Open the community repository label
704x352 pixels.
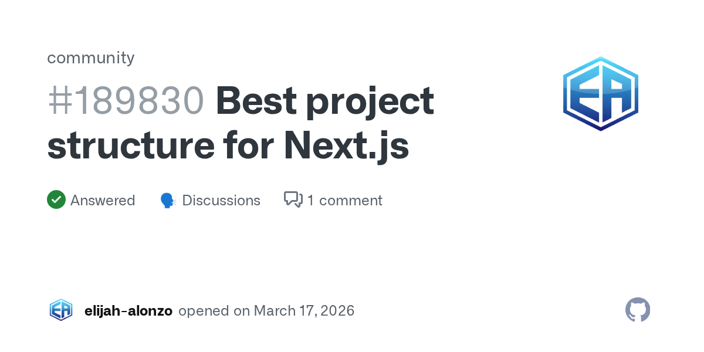[x=91, y=57]
